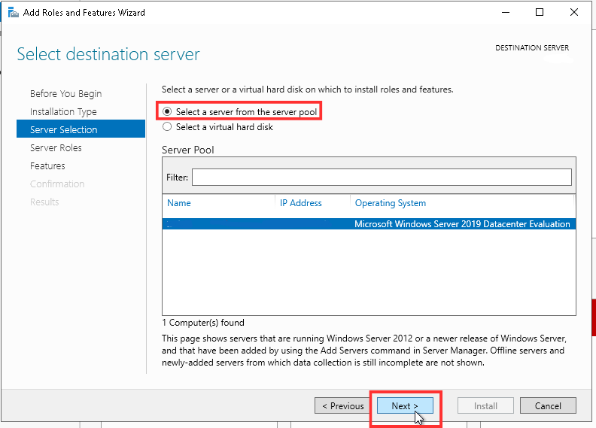This screenshot has width=596, height=428.
Task: Minimize the wizard window
Action: coord(506,13)
